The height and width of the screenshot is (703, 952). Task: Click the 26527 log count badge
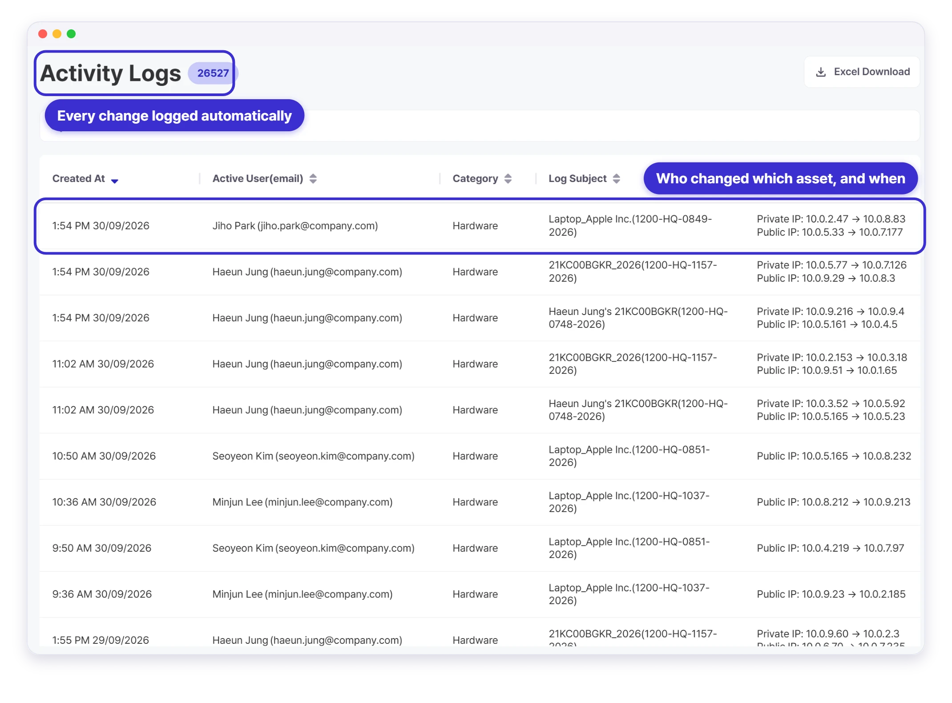pyautogui.click(x=213, y=73)
